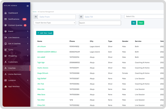Image resolution: width=166 pixels, height=109 pixels.
Task: Click the Gold type cell
Action: [x=110, y=52]
